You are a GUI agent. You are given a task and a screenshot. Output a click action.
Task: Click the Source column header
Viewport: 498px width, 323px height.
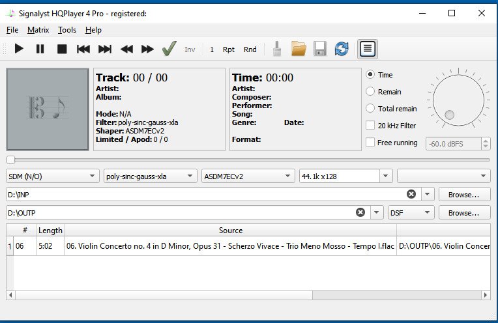230,231
